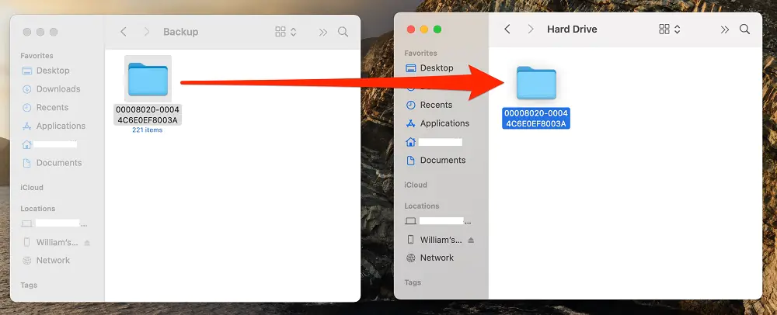Click laptop icon in Backup sidebar Locations

[x=26, y=224]
